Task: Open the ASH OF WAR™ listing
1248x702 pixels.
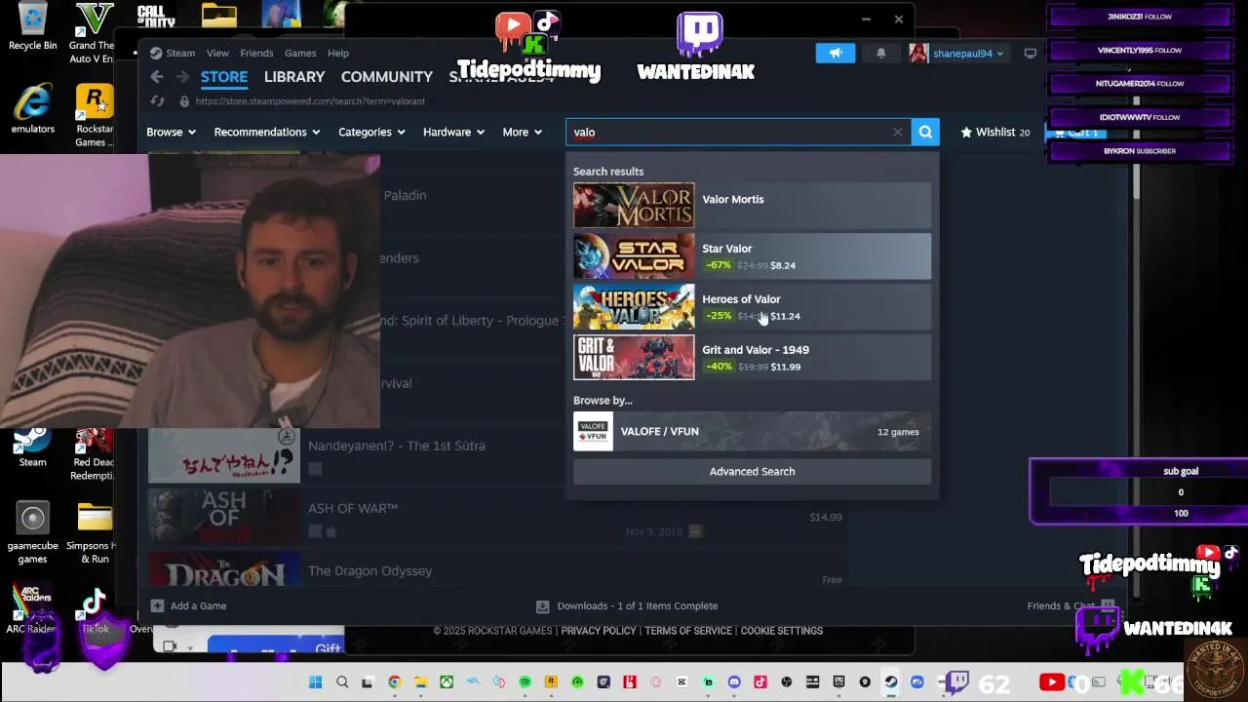Action: pyautogui.click(x=497, y=517)
